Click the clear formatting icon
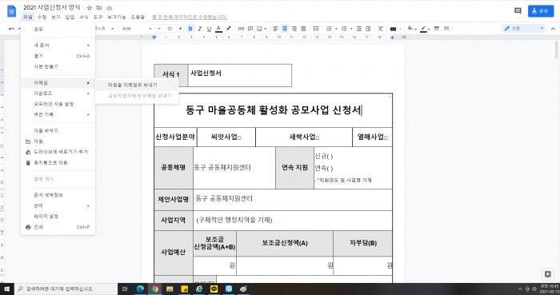Screen dimensions: 560x295 (381, 29)
